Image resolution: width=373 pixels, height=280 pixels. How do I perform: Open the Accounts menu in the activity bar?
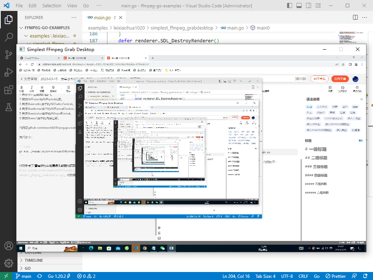(9, 246)
